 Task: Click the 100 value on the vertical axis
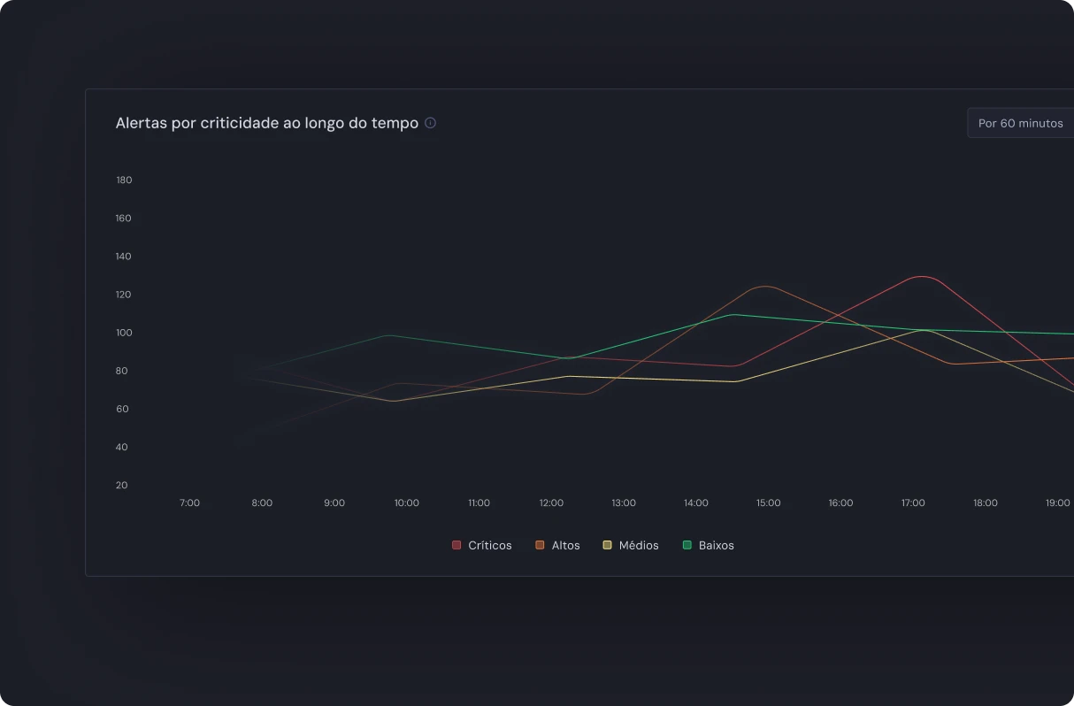pyautogui.click(x=124, y=333)
